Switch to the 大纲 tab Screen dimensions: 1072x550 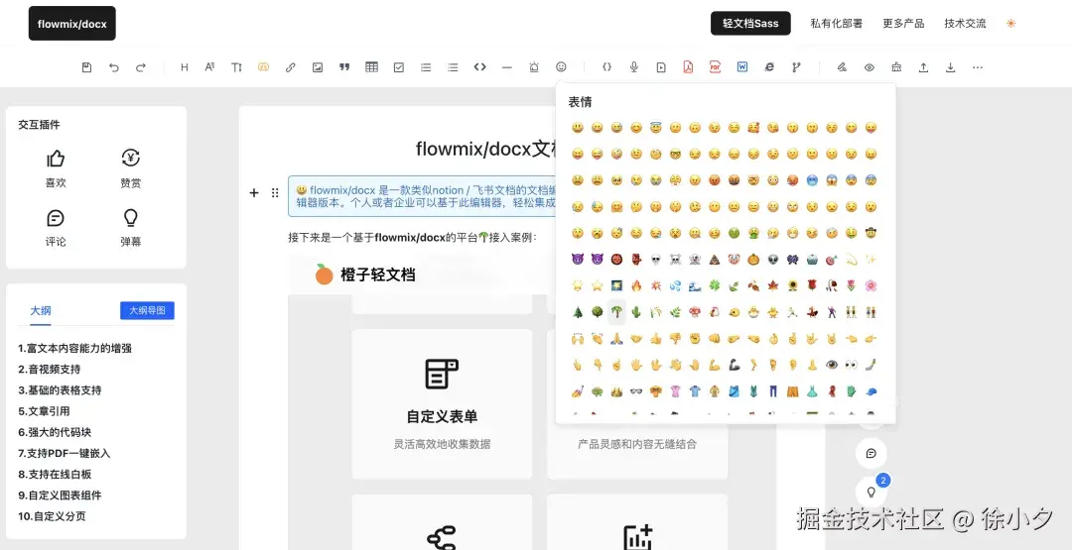pyautogui.click(x=41, y=310)
